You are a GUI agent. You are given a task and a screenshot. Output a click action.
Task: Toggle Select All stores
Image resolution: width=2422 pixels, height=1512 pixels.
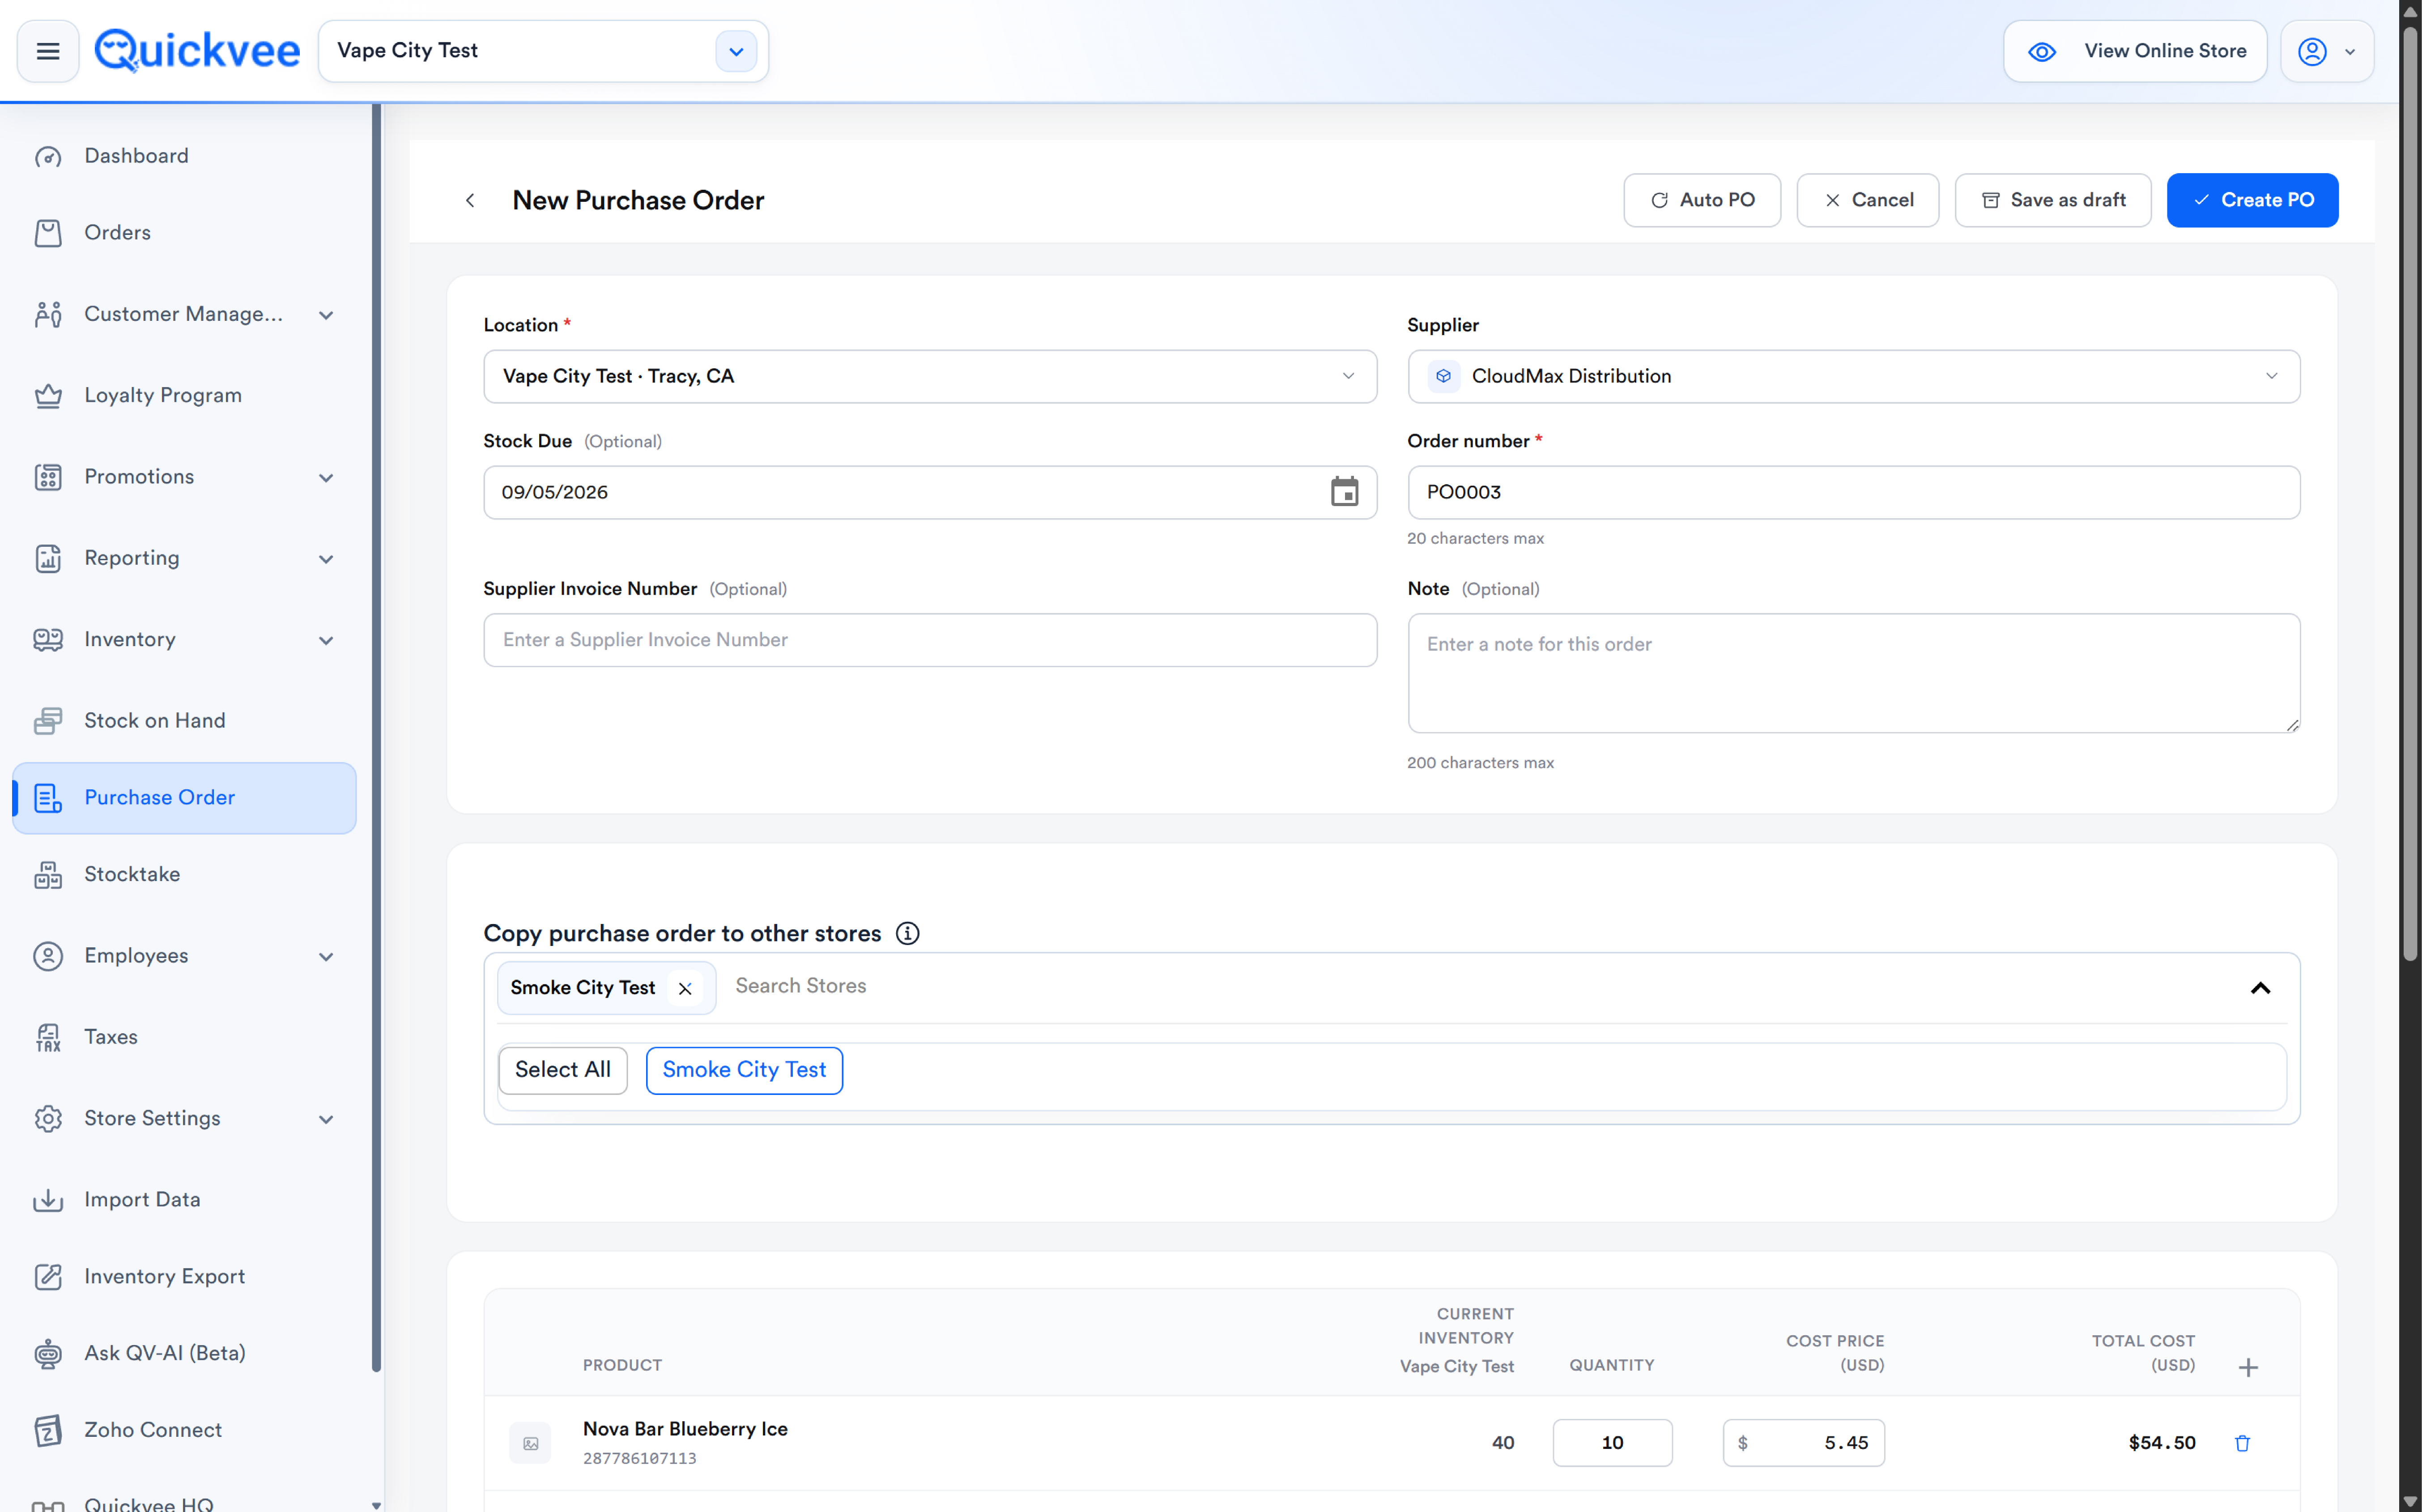point(563,1070)
